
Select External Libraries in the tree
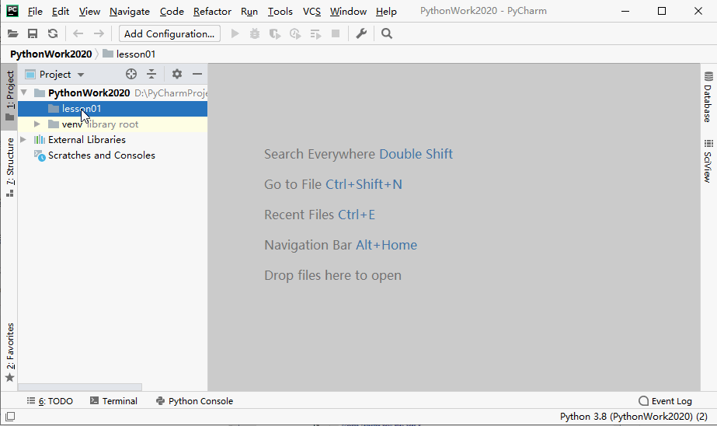113,140
